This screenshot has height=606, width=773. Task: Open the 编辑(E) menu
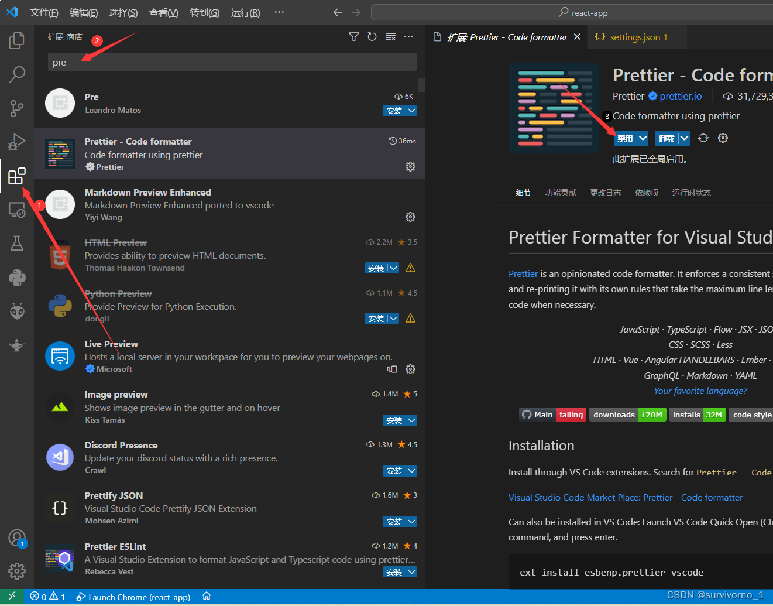click(84, 12)
